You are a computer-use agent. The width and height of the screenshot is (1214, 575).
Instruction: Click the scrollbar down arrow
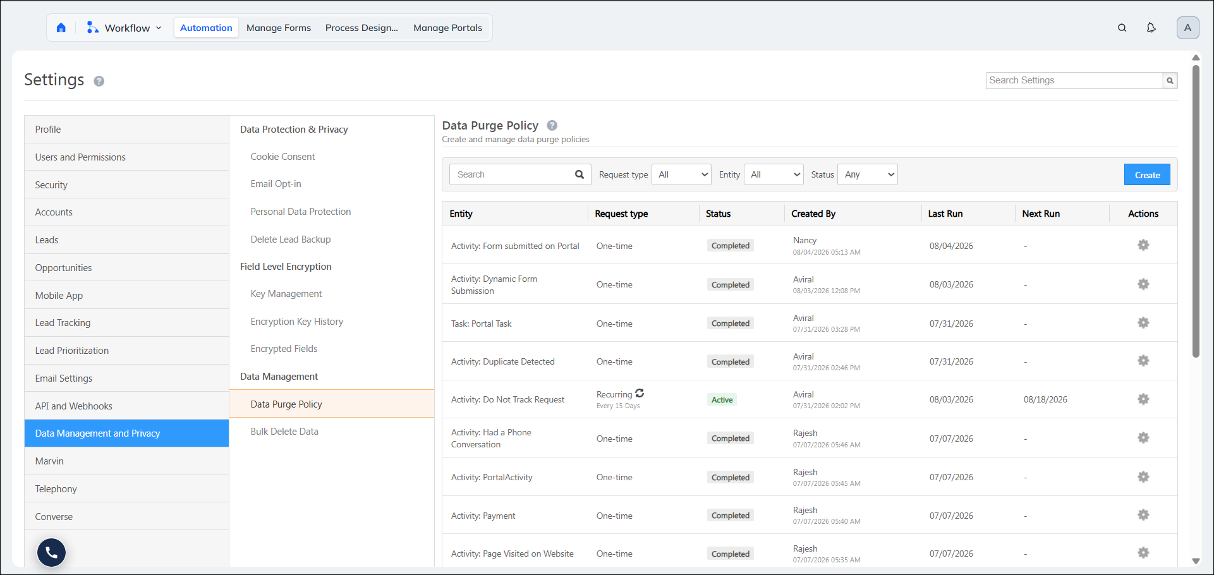1196,561
